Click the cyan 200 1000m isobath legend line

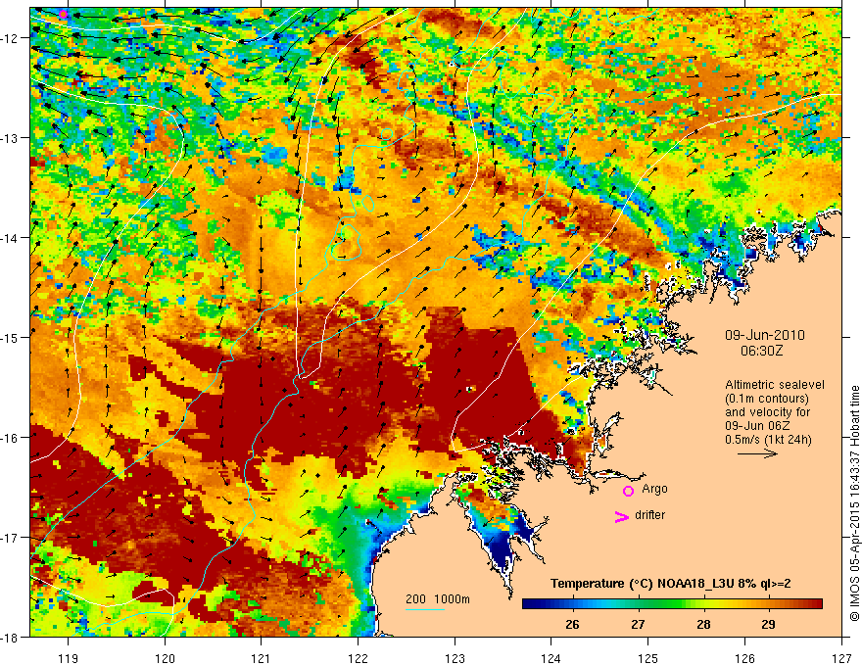click(x=425, y=609)
